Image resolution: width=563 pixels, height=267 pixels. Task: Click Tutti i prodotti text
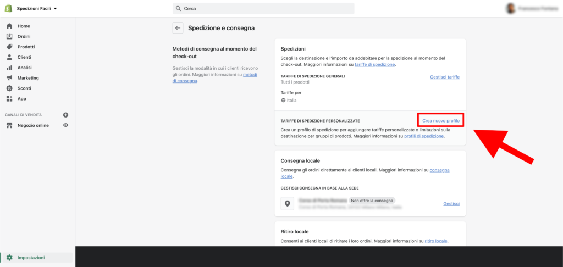tap(295, 82)
